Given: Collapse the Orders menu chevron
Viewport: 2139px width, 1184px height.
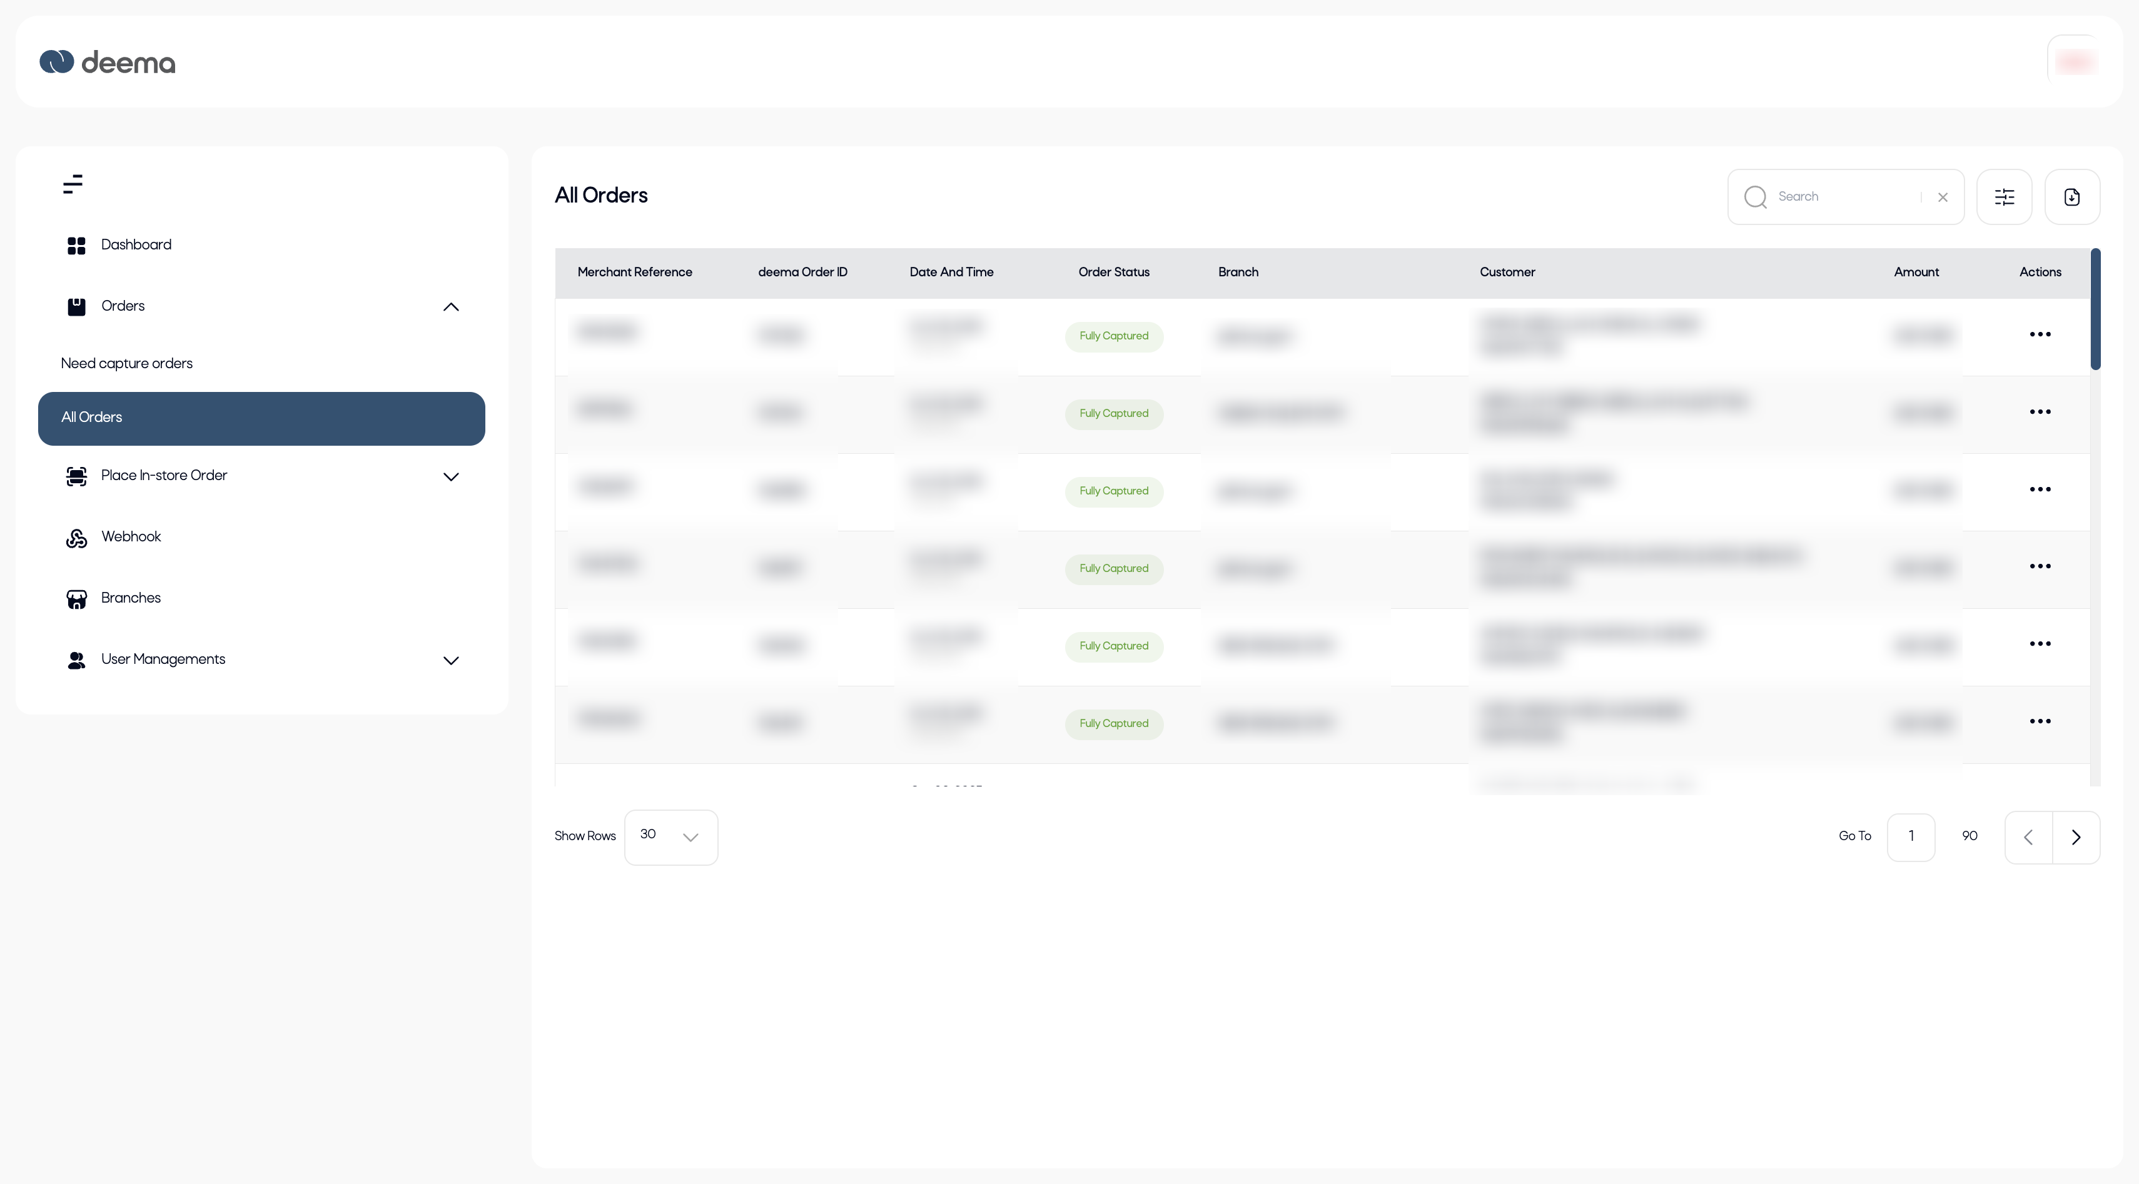Looking at the screenshot, I should pyautogui.click(x=451, y=307).
